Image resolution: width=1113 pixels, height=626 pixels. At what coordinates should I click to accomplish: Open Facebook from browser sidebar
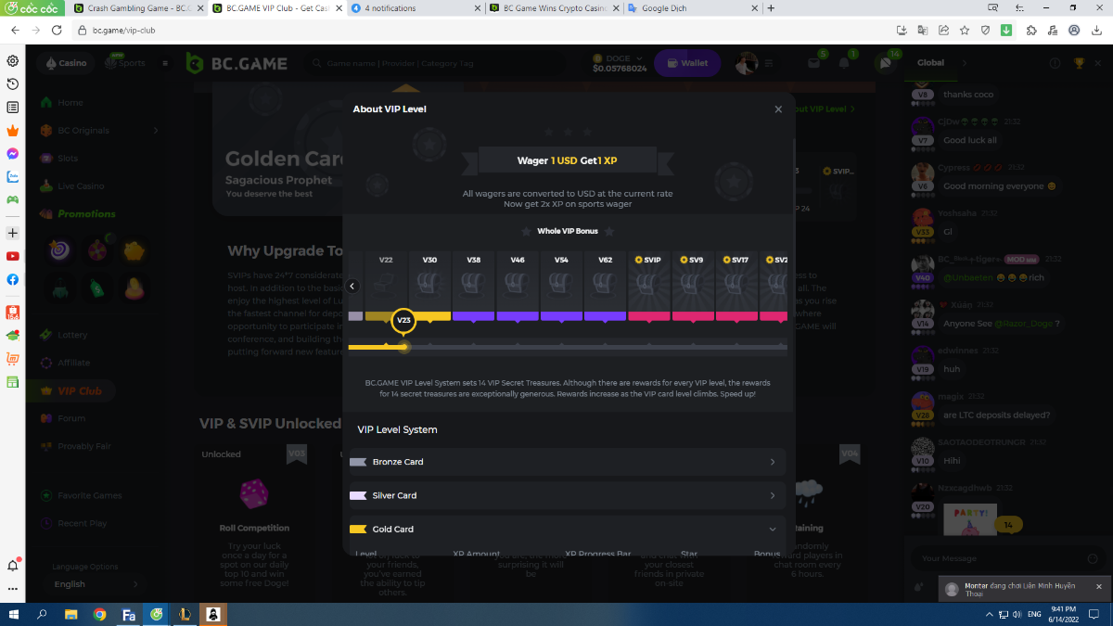13,279
